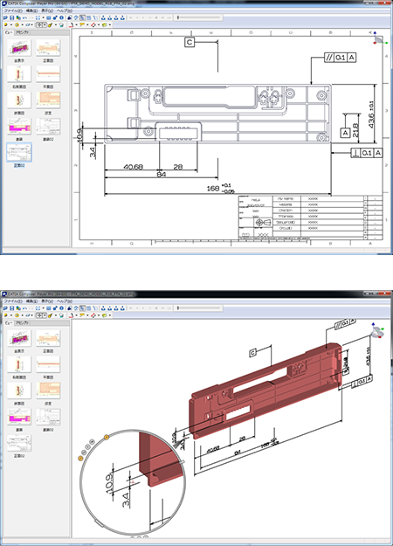
Task: Select the 平面図 view thumbnail in upper window
Action: (x=48, y=74)
